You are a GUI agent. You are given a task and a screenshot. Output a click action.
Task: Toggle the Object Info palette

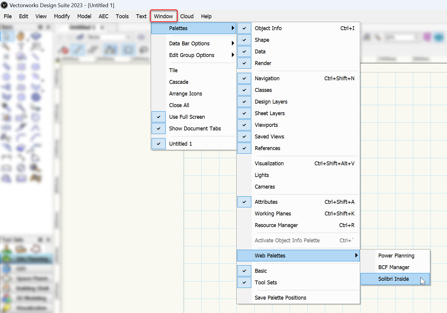click(298, 28)
